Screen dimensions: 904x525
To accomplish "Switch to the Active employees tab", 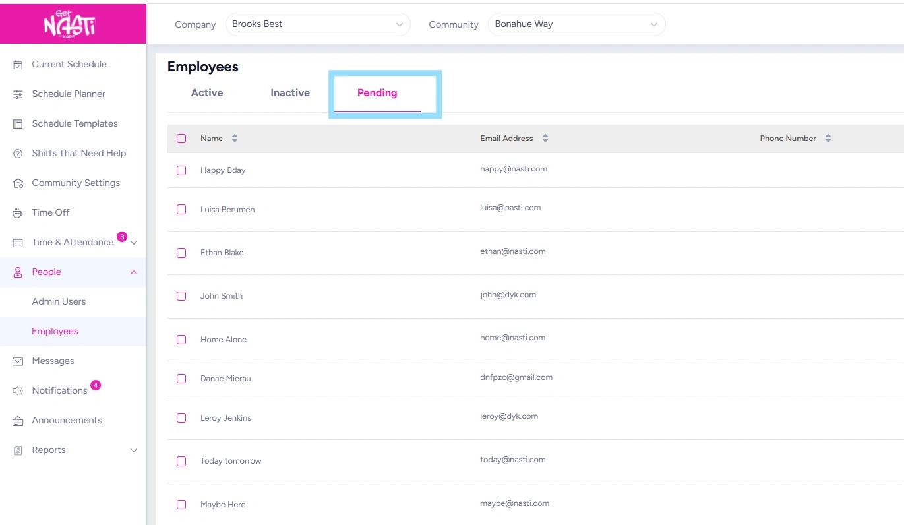I will [207, 93].
